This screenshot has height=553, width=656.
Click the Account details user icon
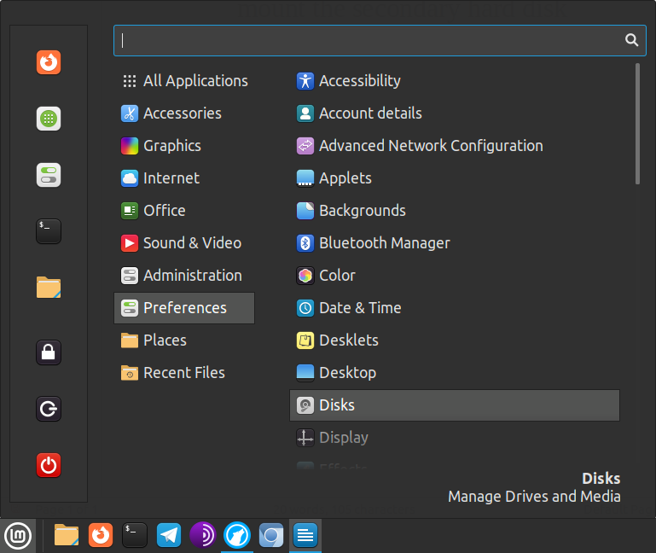[x=305, y=114]
